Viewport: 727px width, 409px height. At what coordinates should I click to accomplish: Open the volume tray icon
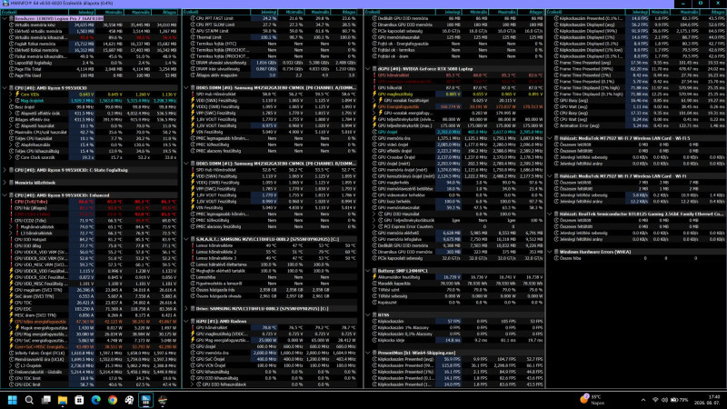coord(664,400)
